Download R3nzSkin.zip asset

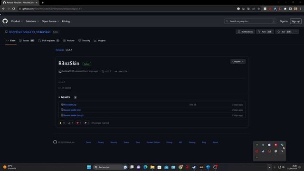tap(70, 104)
